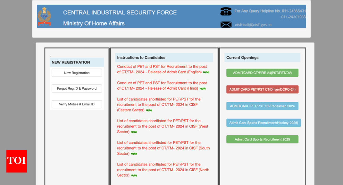Open Forgot Reg.ID & Password
The image size is (343, 185).
(x=77, y=88)
